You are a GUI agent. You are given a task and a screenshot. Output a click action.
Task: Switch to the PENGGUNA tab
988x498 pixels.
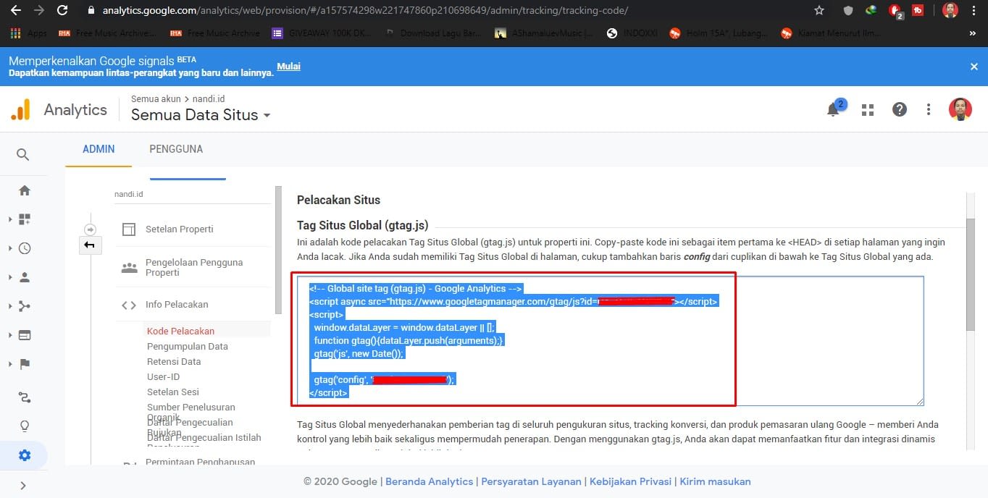176,149
